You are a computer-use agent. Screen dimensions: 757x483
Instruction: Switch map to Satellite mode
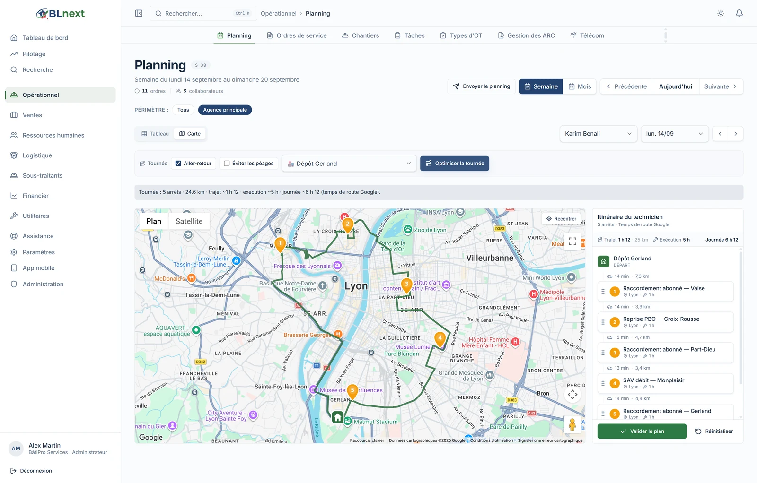pos(189,221)
